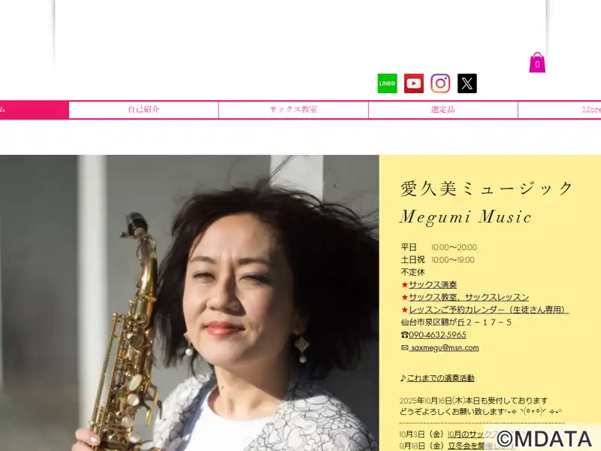This screenshot has width=601, height=451.
Task: Open the red YouTube icon
Action: pos(414,83)
